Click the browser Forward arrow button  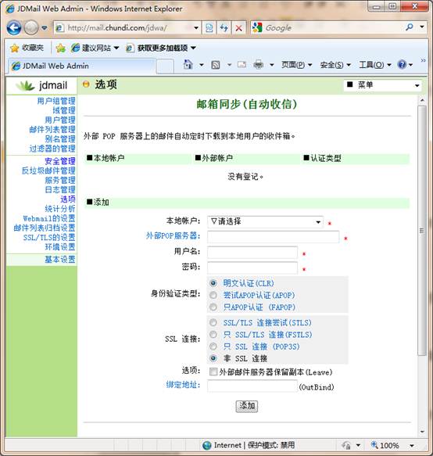pyautogui.click(x=30, y=28)
